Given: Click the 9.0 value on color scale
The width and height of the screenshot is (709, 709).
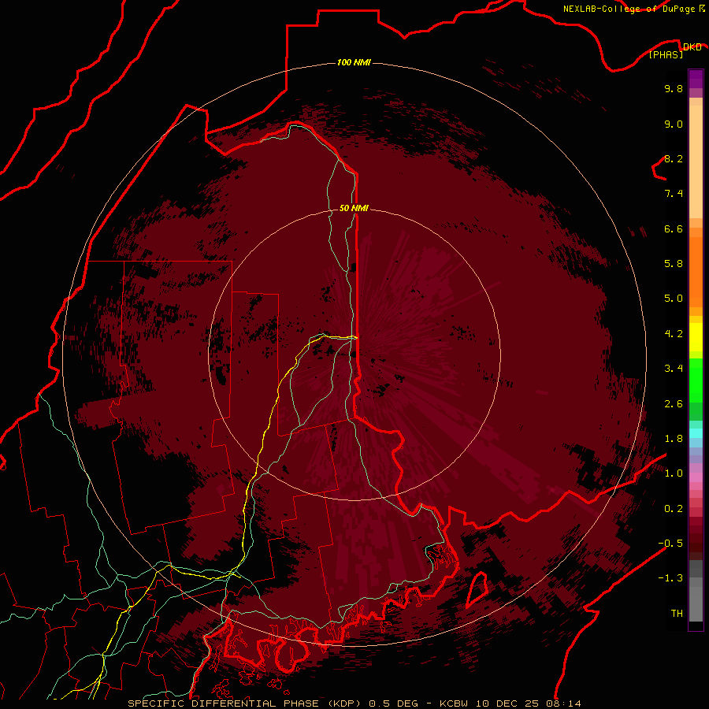Looking at the screenshot, I should [x=674, y=124].
